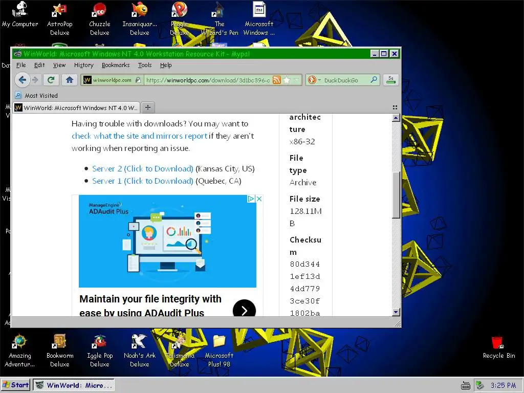Download from Server 2 Kansas City link

point(143,169)
